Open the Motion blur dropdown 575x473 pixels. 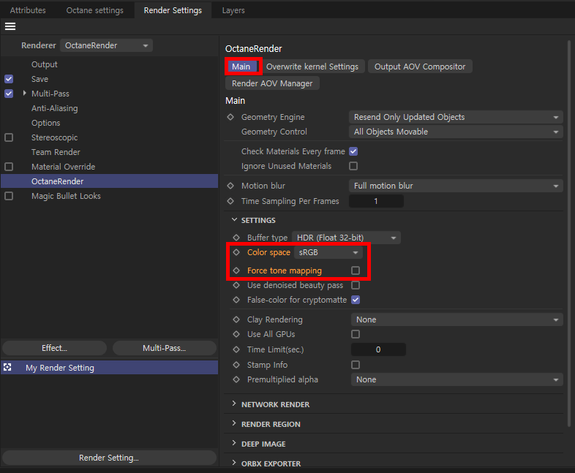coord(456,186)
